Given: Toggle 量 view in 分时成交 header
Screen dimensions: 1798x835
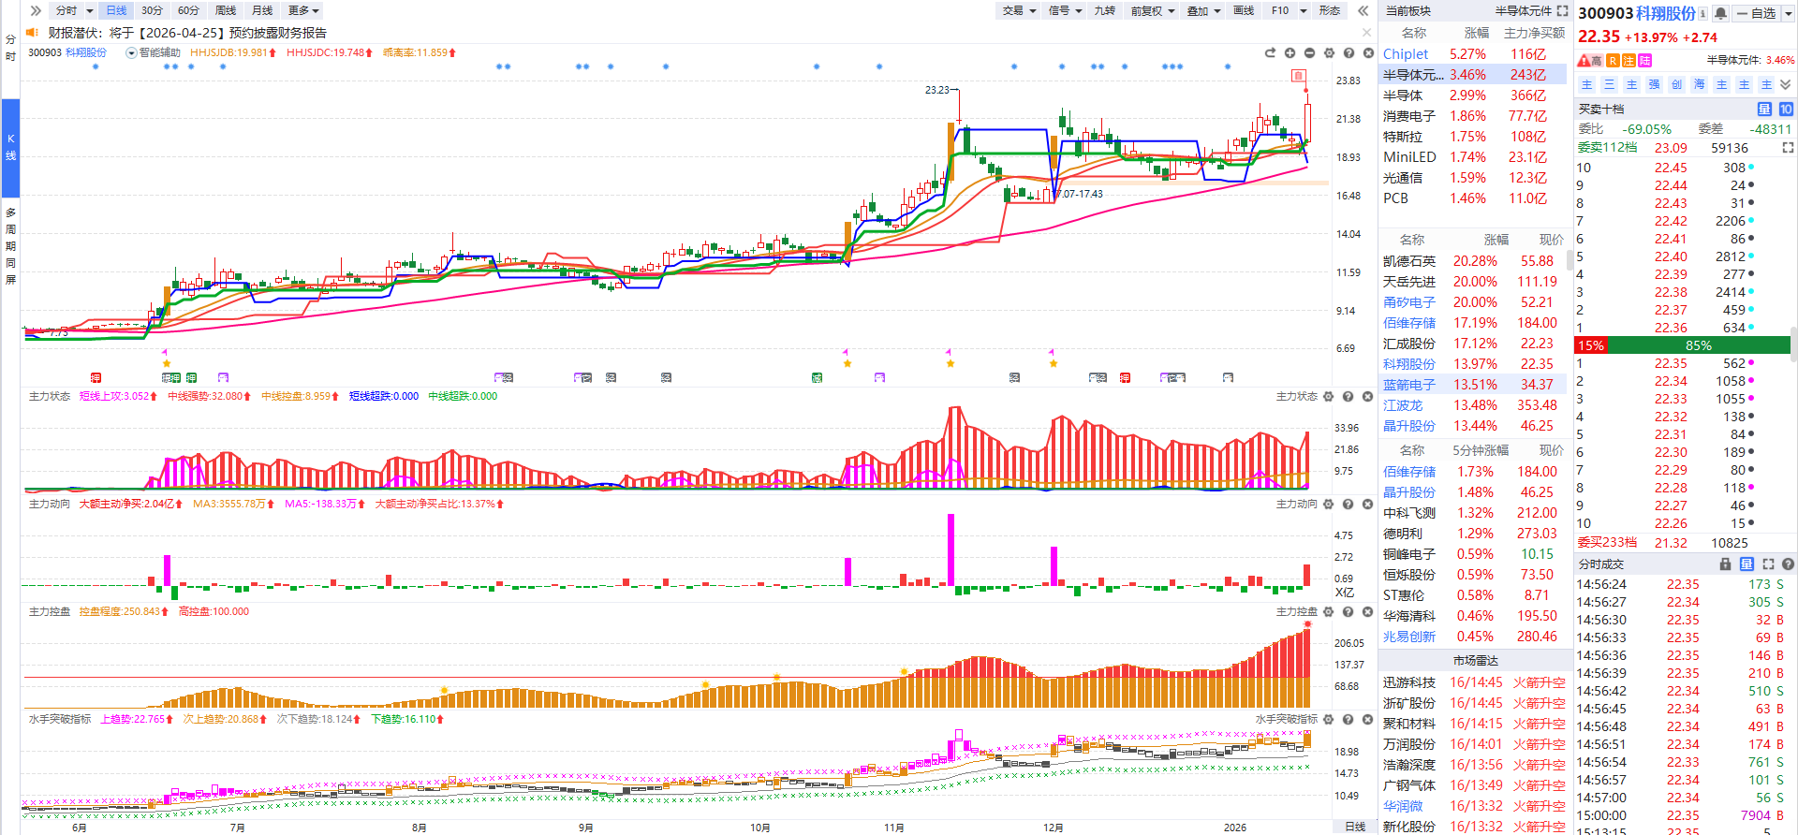Looking at the screenshot, I should [1746, 564].
